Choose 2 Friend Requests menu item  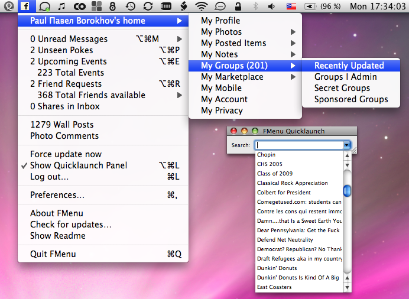coord(103,84)
